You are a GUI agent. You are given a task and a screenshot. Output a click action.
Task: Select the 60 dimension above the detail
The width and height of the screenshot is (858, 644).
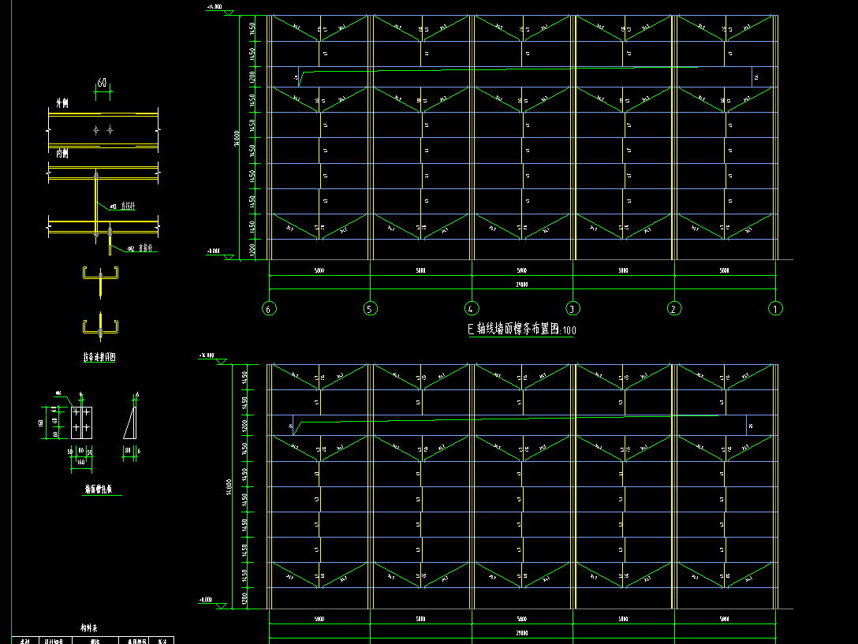tap(102, 83)
